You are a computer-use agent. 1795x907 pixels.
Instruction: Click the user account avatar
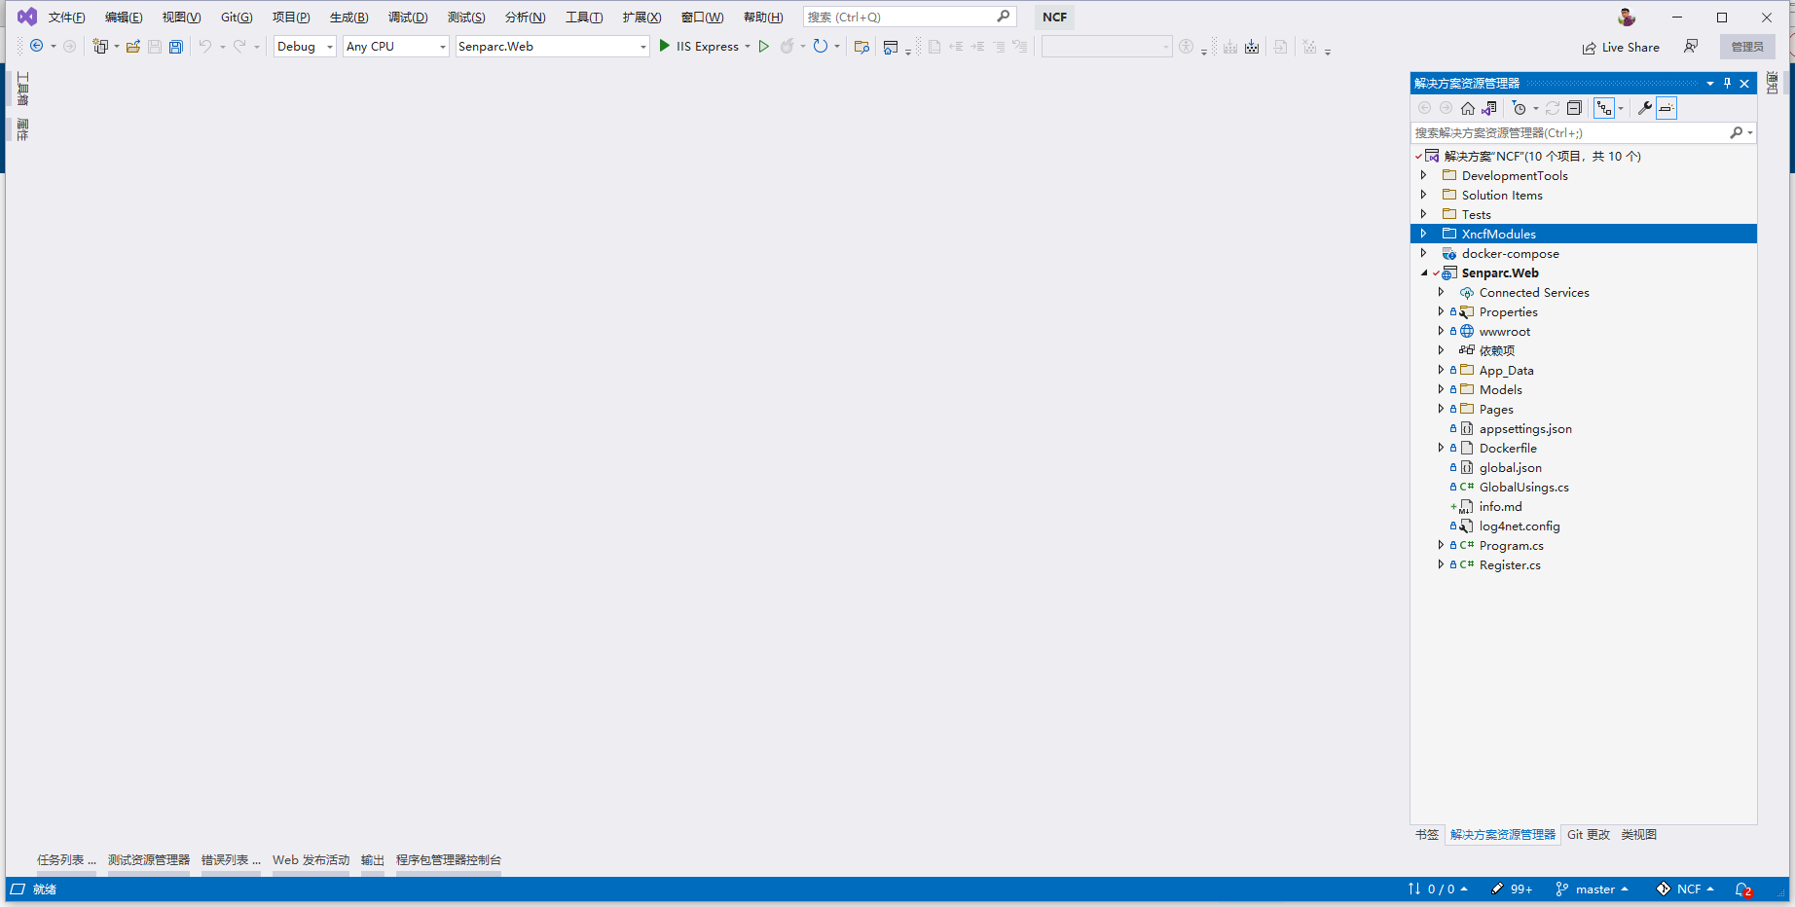point(1627,17)
